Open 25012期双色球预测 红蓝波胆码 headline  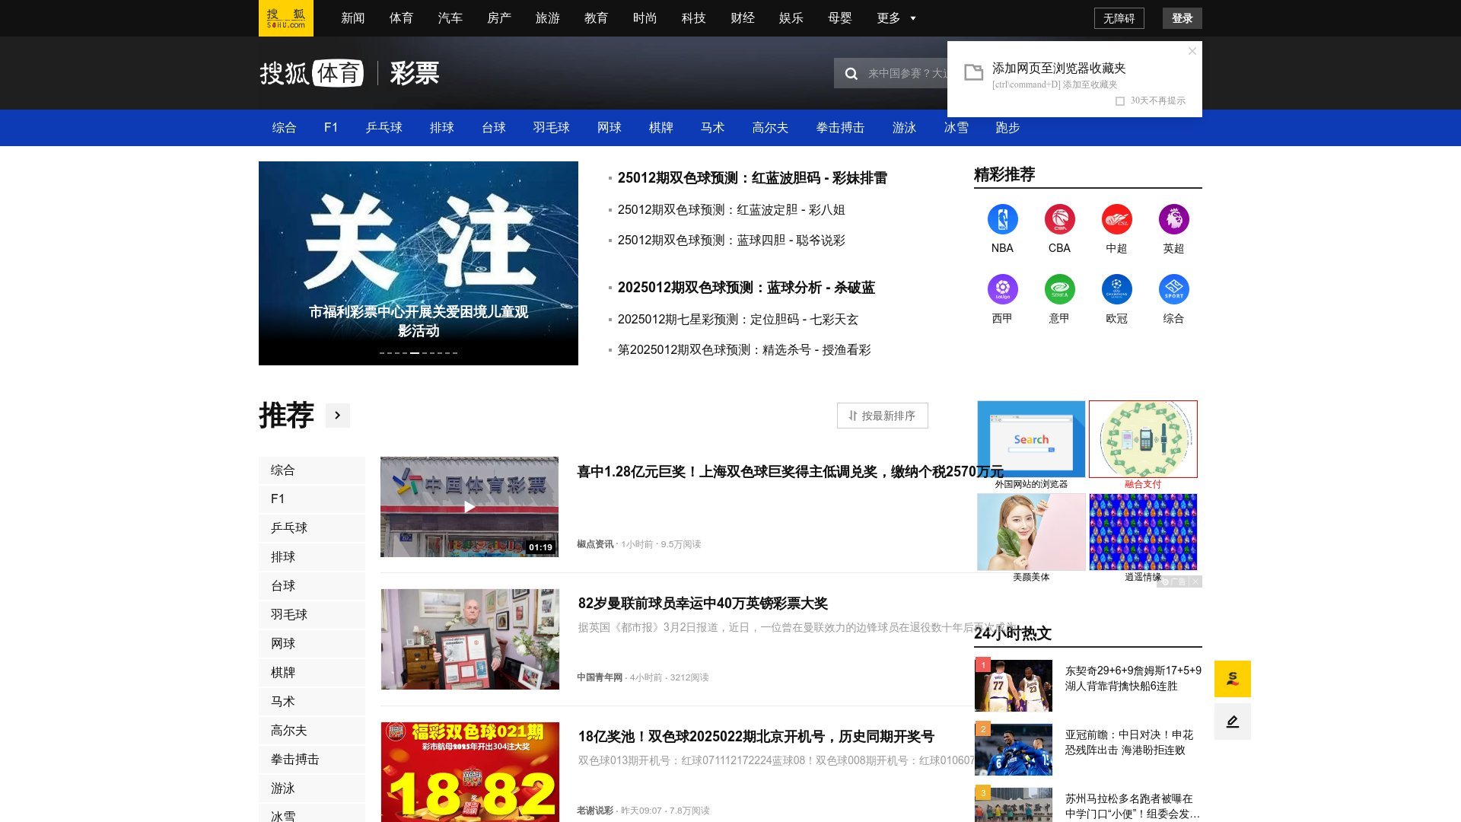[752, 178]
